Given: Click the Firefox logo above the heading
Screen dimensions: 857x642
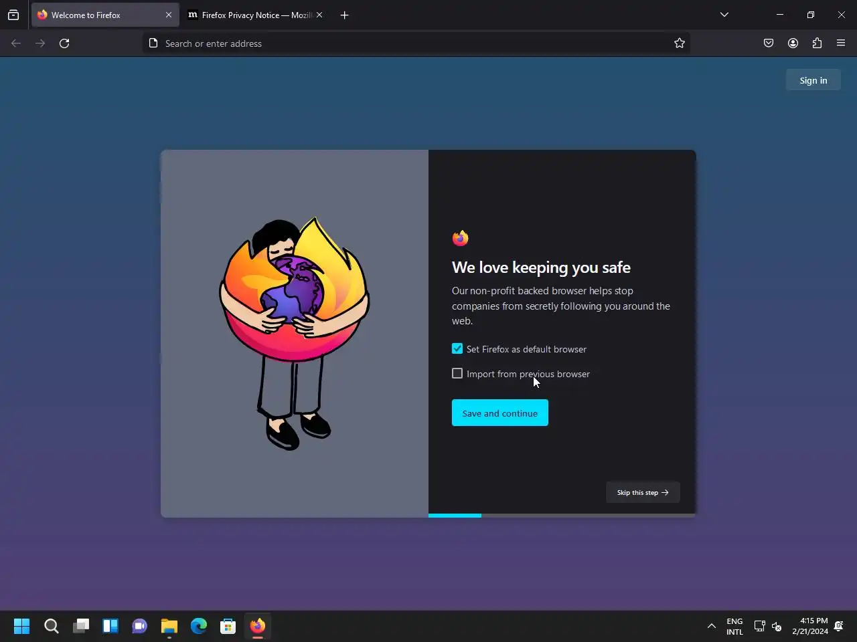Looking at the screenshot, I should (x=460, y=238).
